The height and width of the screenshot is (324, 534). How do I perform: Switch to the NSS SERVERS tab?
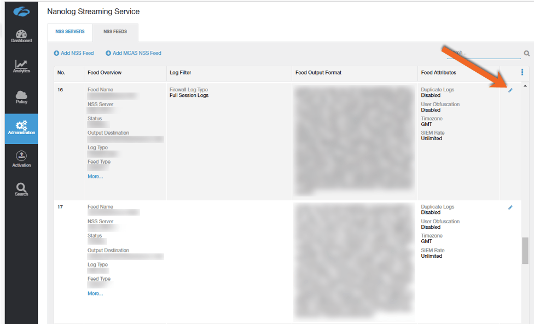(x=69, y=32)
